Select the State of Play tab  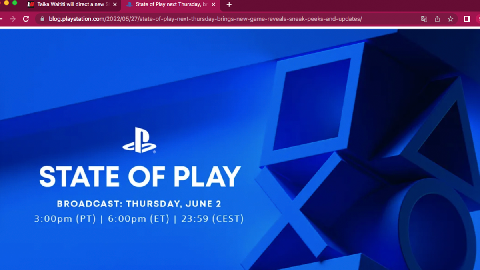click(170, 5)
